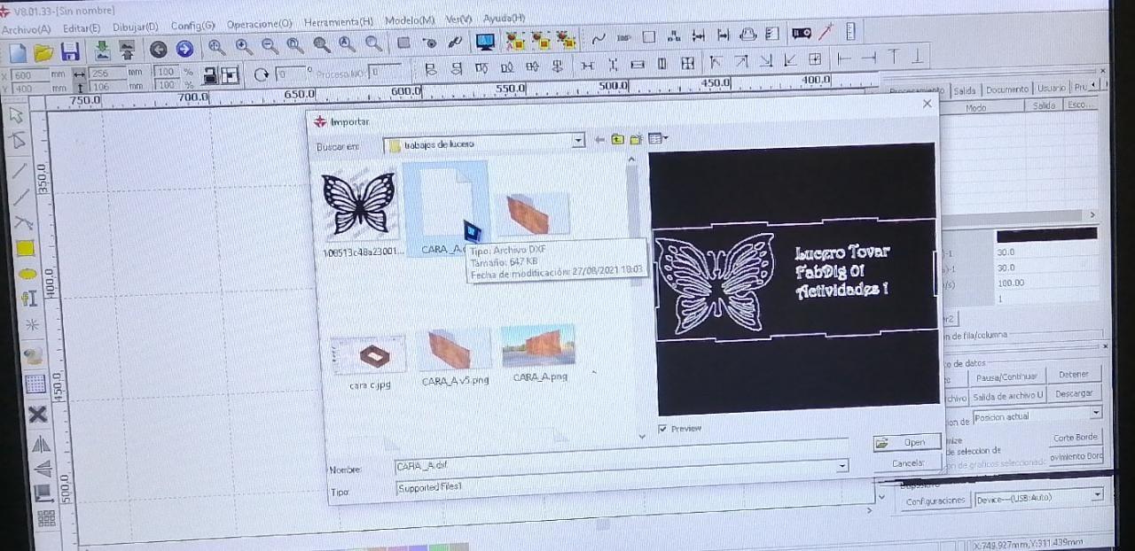
Task: Click the black layer color swatch
Action: coord(1046,235)
